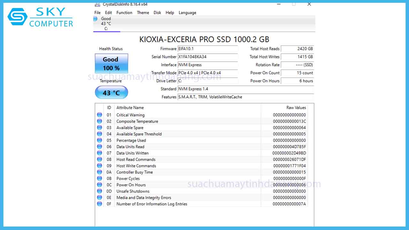The height and width of the screenshot is (230, 409).
Task: Click the status orb for Media and Data Integrity Errors
Action: [x=99, y=197]
